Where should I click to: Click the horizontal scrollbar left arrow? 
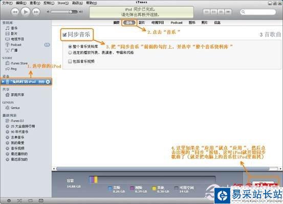pyautogui.click(x=54, y=169)
